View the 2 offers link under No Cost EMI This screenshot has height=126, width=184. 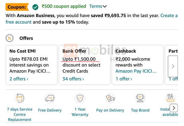(x=19, y=79)
